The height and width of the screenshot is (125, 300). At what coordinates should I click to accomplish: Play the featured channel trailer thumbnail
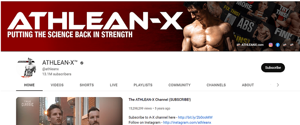[69, 111]
